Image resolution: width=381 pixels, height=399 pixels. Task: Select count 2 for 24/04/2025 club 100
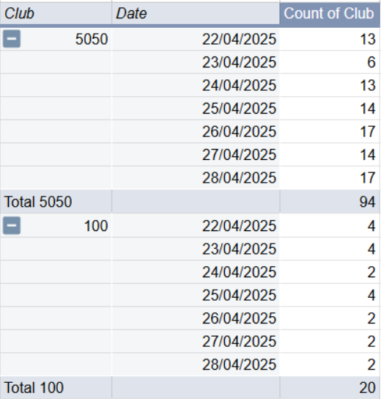pos(330,272)
